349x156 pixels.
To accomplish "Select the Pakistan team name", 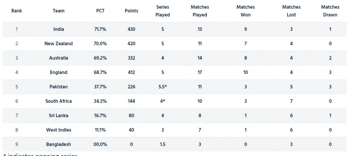I will [x=58, y=87].
